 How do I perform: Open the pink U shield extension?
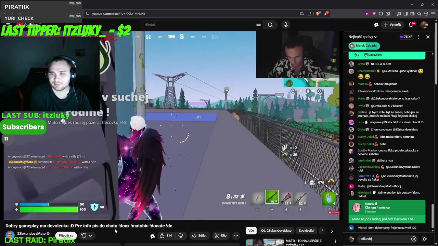(x=374, y=14)
